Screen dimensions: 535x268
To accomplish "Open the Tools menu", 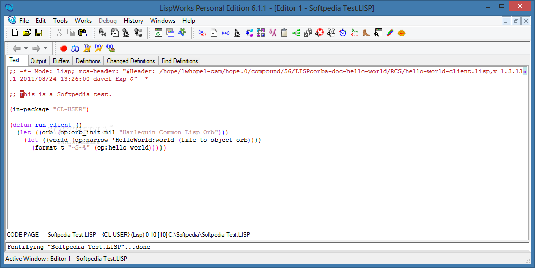I will pyautogui.click(x=61, y=21).
